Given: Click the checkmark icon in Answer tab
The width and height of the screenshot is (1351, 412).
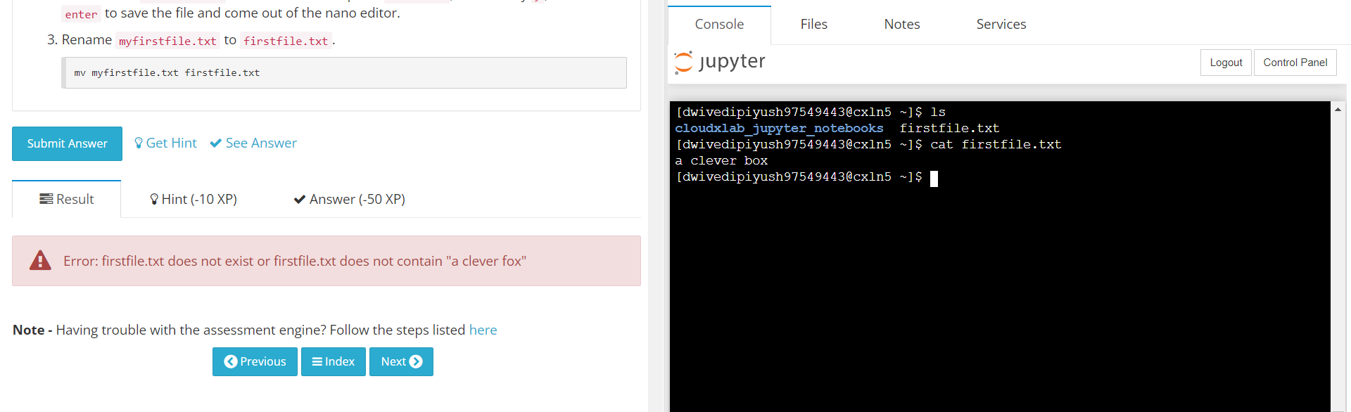Looking at the screenshot, I should tap(300, 199).
